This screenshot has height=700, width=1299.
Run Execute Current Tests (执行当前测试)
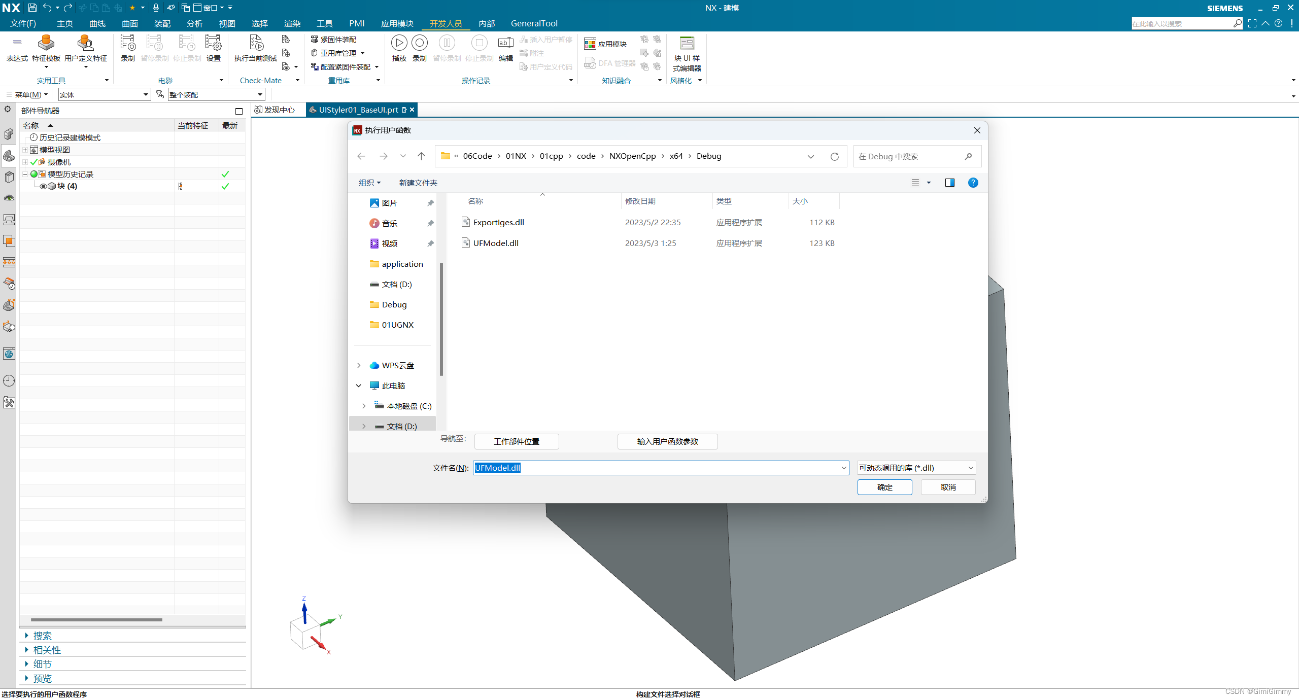(256, 49)
